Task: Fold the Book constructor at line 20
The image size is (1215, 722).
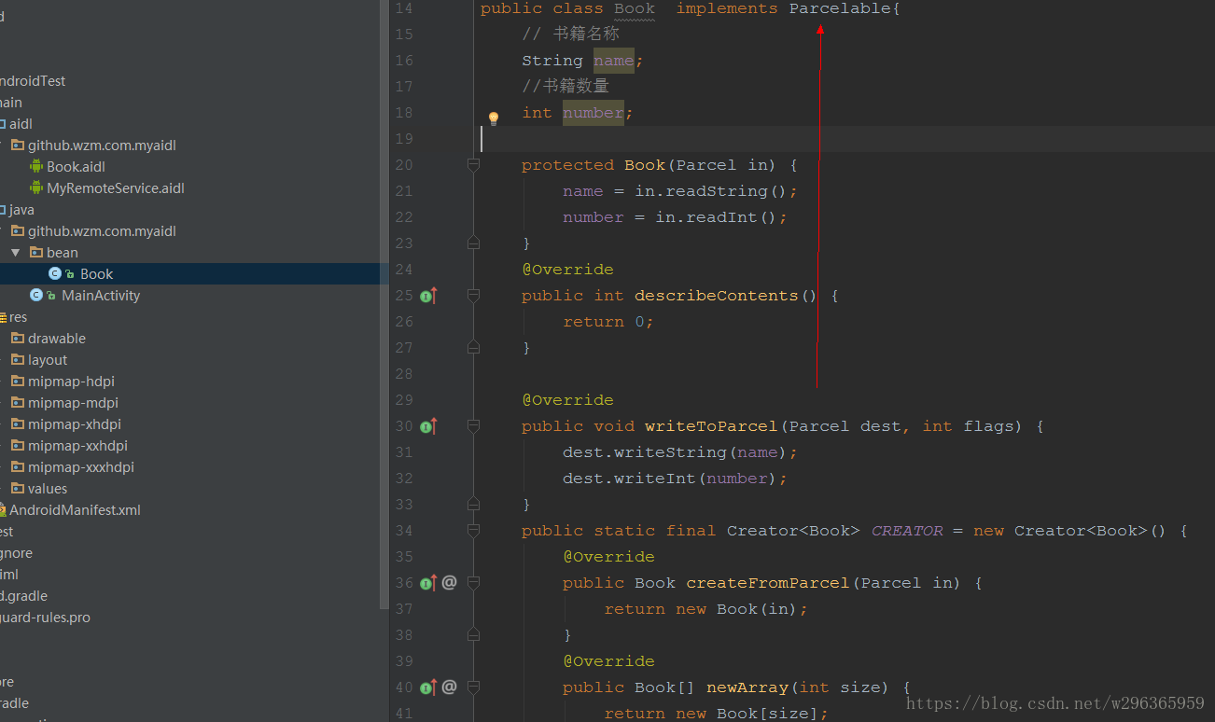Action: pos(473,165)
